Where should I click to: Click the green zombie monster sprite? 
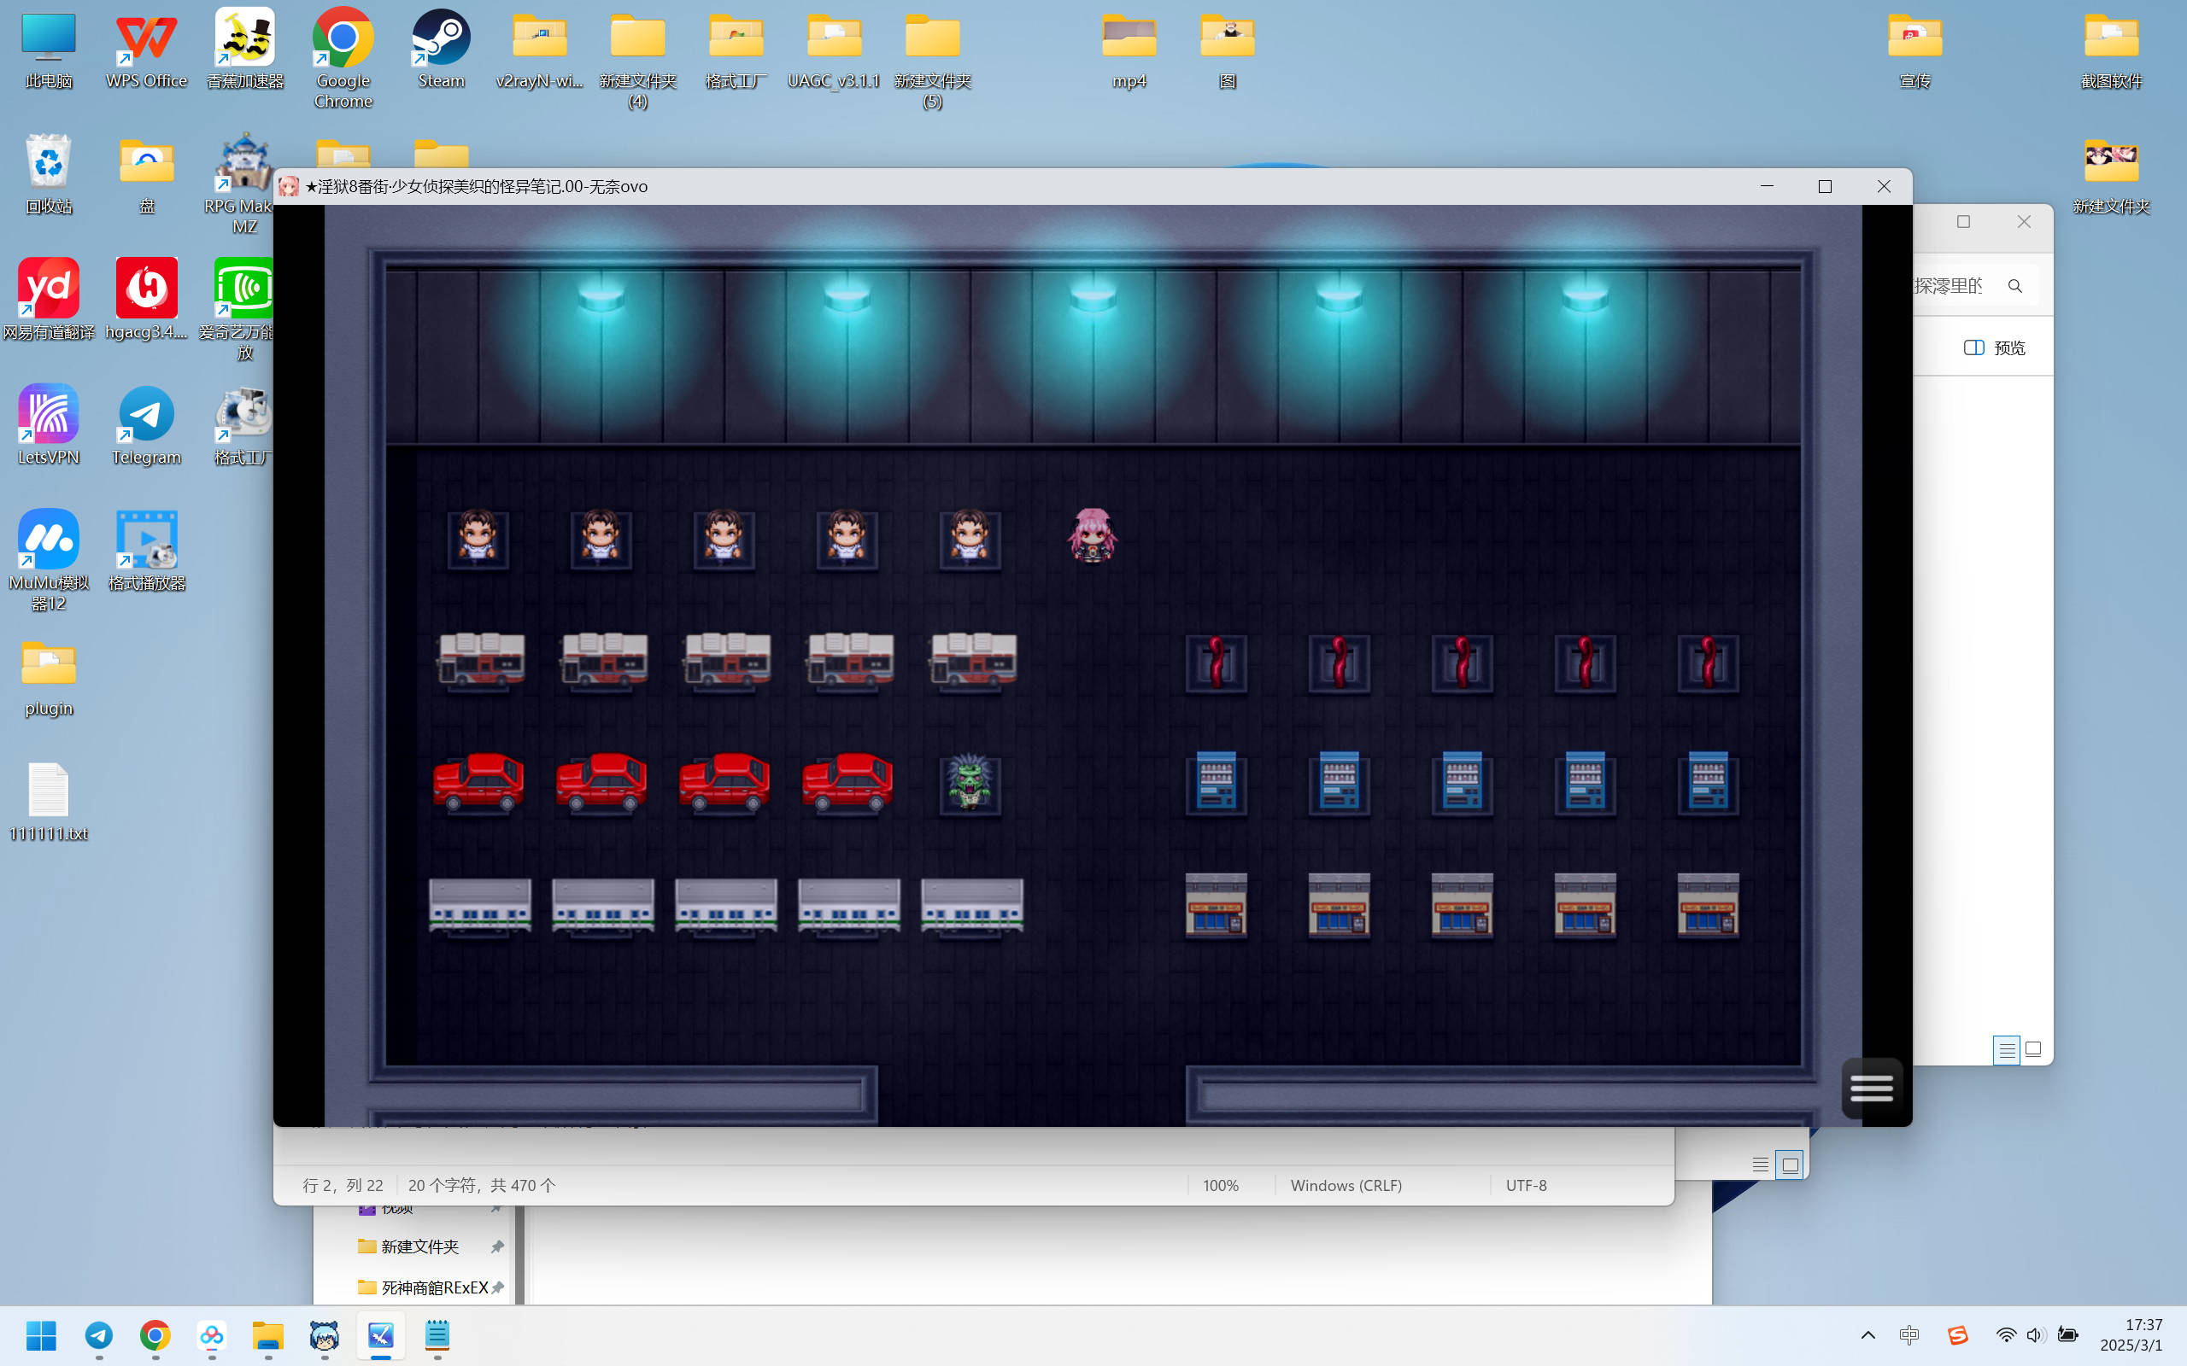[970, 782]
